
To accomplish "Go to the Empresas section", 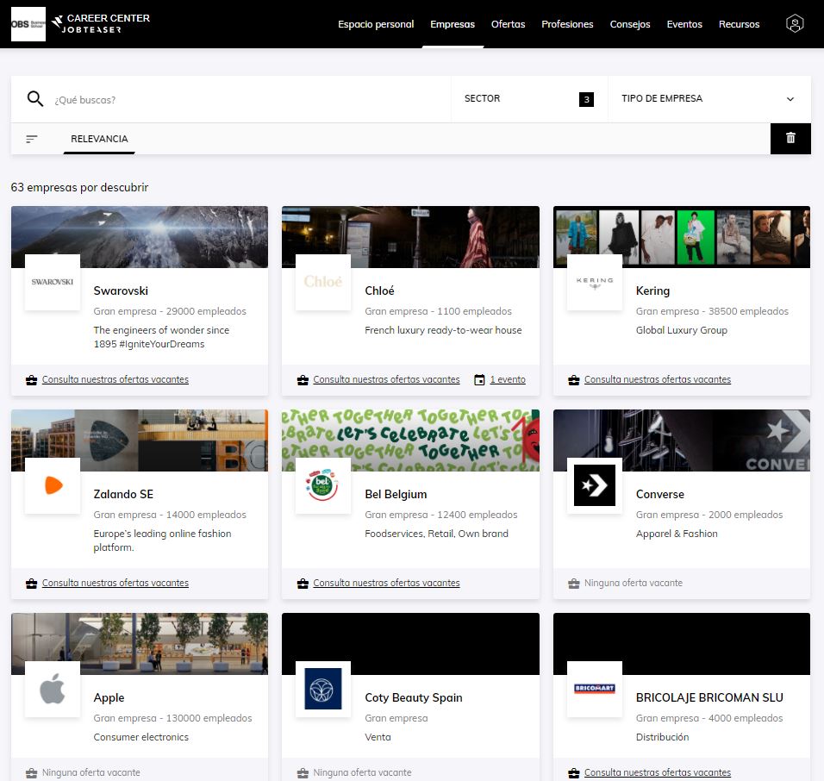I will (x=453, y=24).
